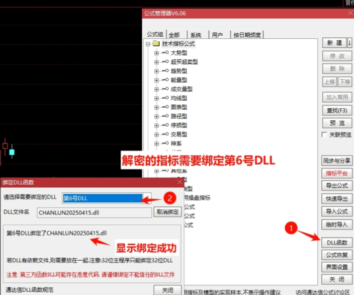The width and height of the screenshot is (354, 295).
Task: Open the 通达信DLL函数规范 link
Action: pyautogui.click(x=30, y=290)
